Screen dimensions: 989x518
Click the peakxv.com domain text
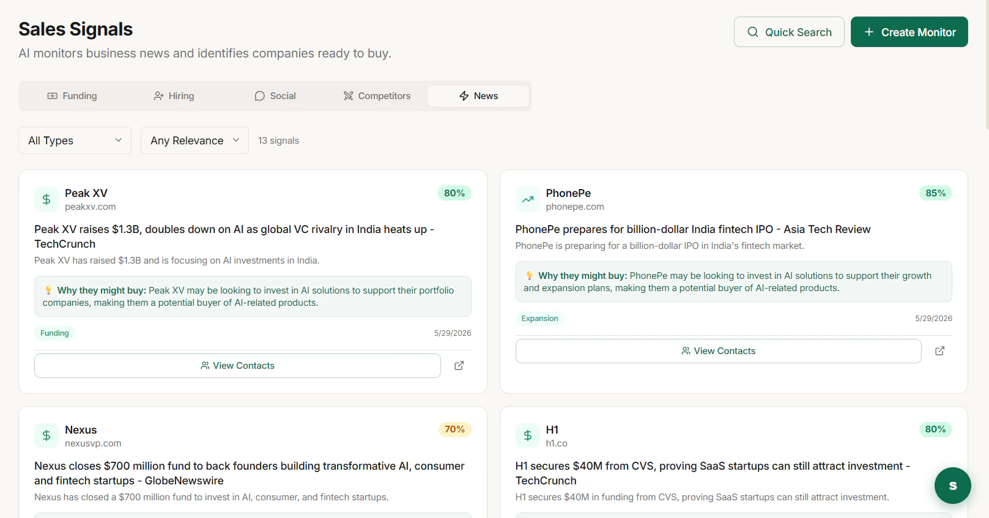[x=91, y=207]
